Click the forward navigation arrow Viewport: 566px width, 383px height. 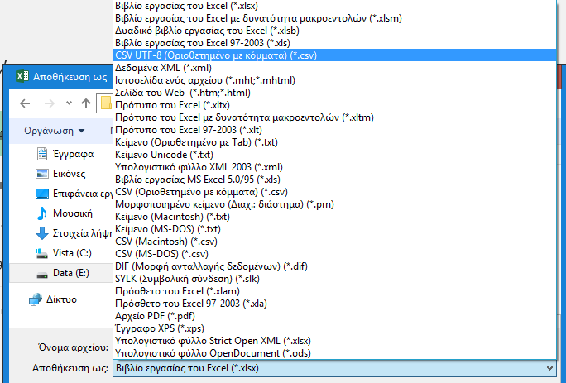click(x=49, y=103)
